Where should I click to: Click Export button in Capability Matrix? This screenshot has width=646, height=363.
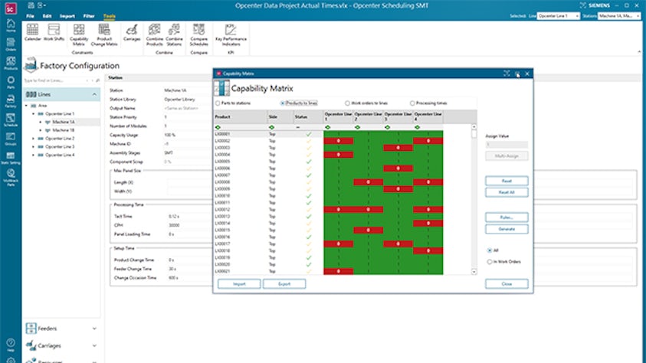click(x=284, y=284)
